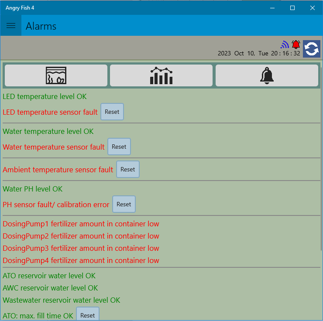Click the blue wireless signal status icon
This screenshot has width=323, height=321.
(x=285, y=44)
